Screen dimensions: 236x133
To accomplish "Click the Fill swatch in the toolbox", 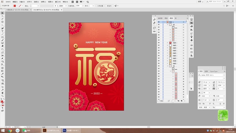I will pyautogui.click(x=2, y=102).
